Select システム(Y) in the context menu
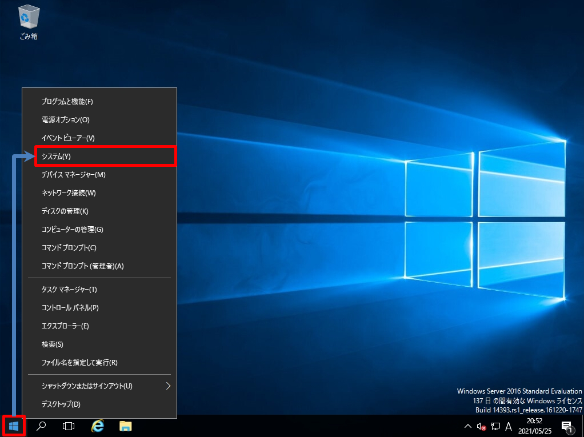The width and height of the screenshot is (584, 437). click(x=99, y=156)
